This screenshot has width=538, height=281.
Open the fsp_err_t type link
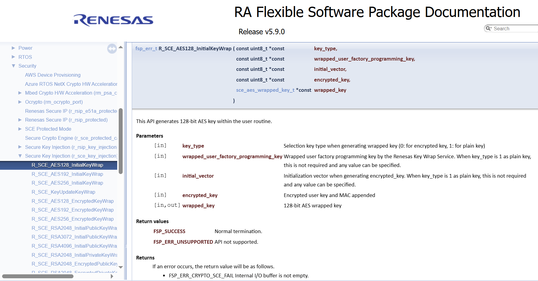[x=146, y=48]
